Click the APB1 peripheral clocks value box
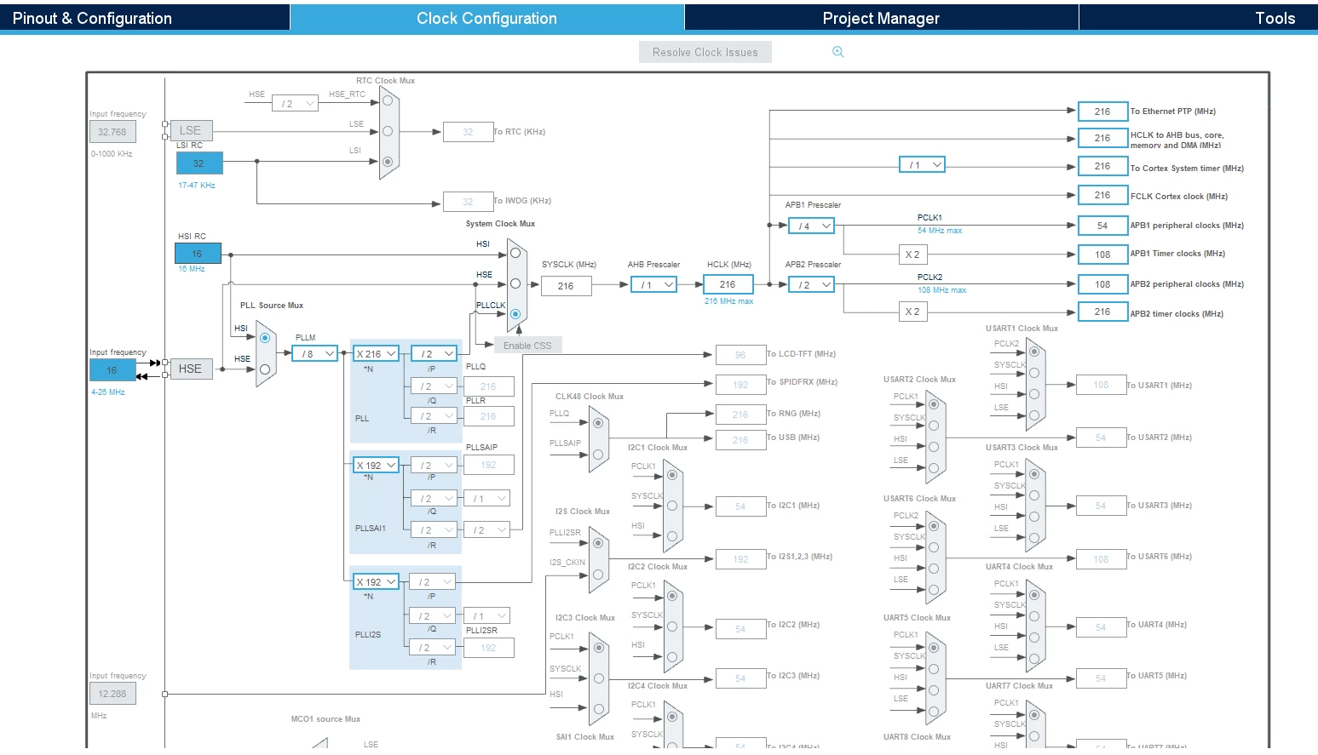This screenshot has width=1318, height=755. [1102, 226]
